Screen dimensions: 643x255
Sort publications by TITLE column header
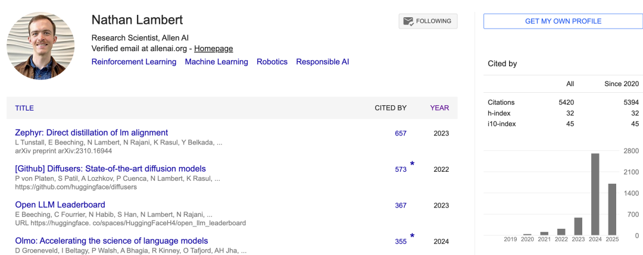(x=24, y=108)
